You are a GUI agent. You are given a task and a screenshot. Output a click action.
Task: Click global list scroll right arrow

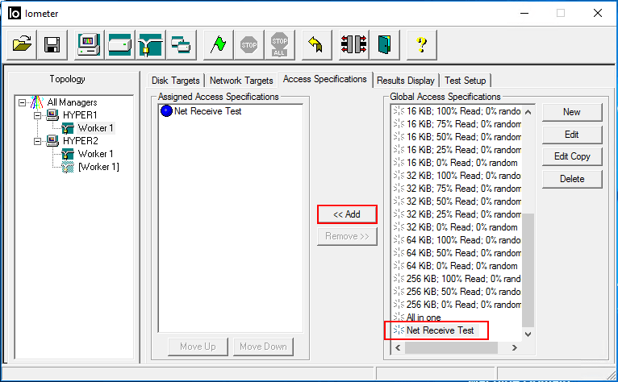(x=515, y=347)
